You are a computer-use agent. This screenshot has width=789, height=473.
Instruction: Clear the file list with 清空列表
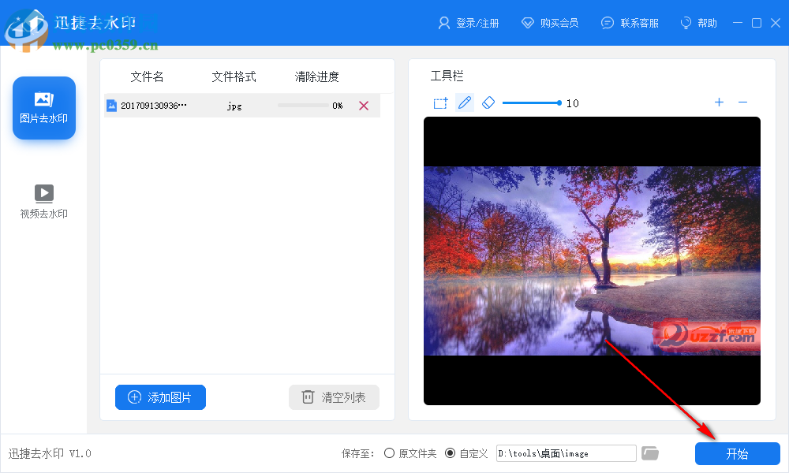pos(334,397)
